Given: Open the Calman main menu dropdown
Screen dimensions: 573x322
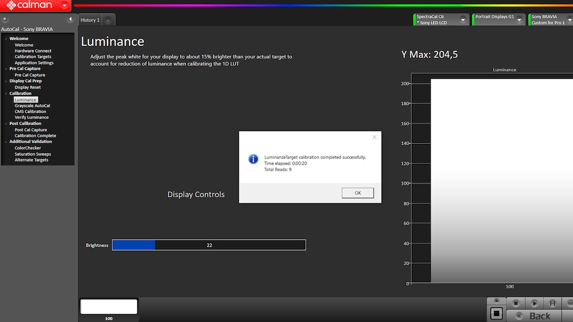Looking at the screenshot, I should (x=65, y=6).
